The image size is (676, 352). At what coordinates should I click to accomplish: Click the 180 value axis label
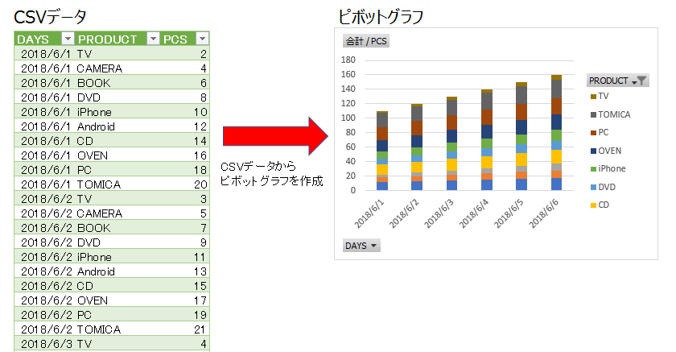(x=348, y=60)
